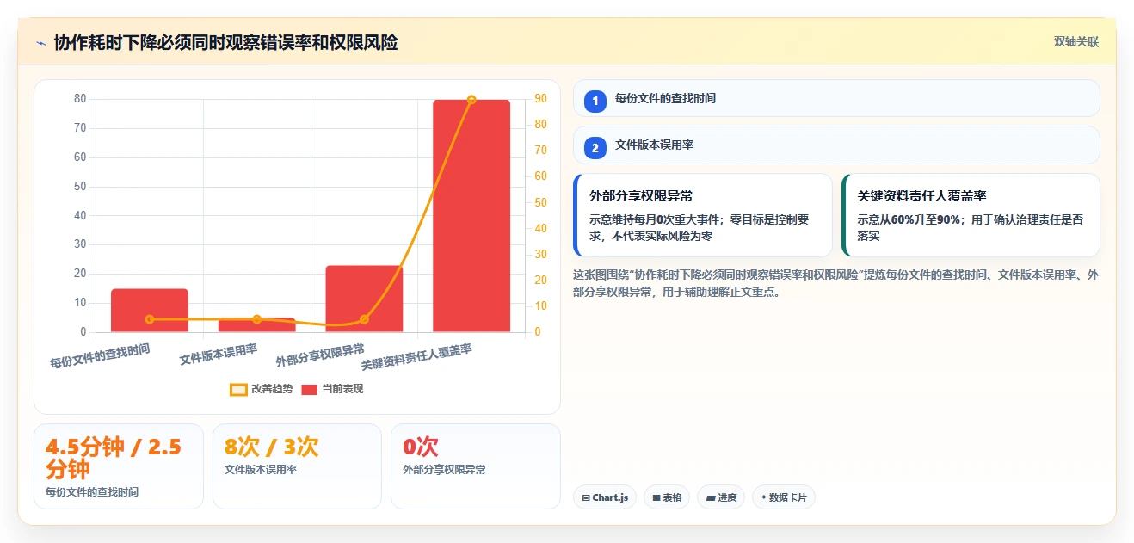Click the red bar for 每份文件的查找时间
The width and height of the screenshot is (1134, 543).
pos(150,311)
